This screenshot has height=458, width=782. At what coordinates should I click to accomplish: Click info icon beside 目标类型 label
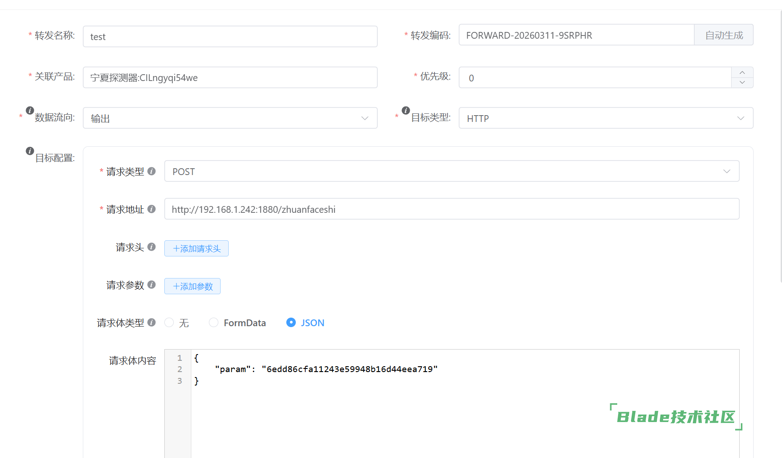click(406, 110)
